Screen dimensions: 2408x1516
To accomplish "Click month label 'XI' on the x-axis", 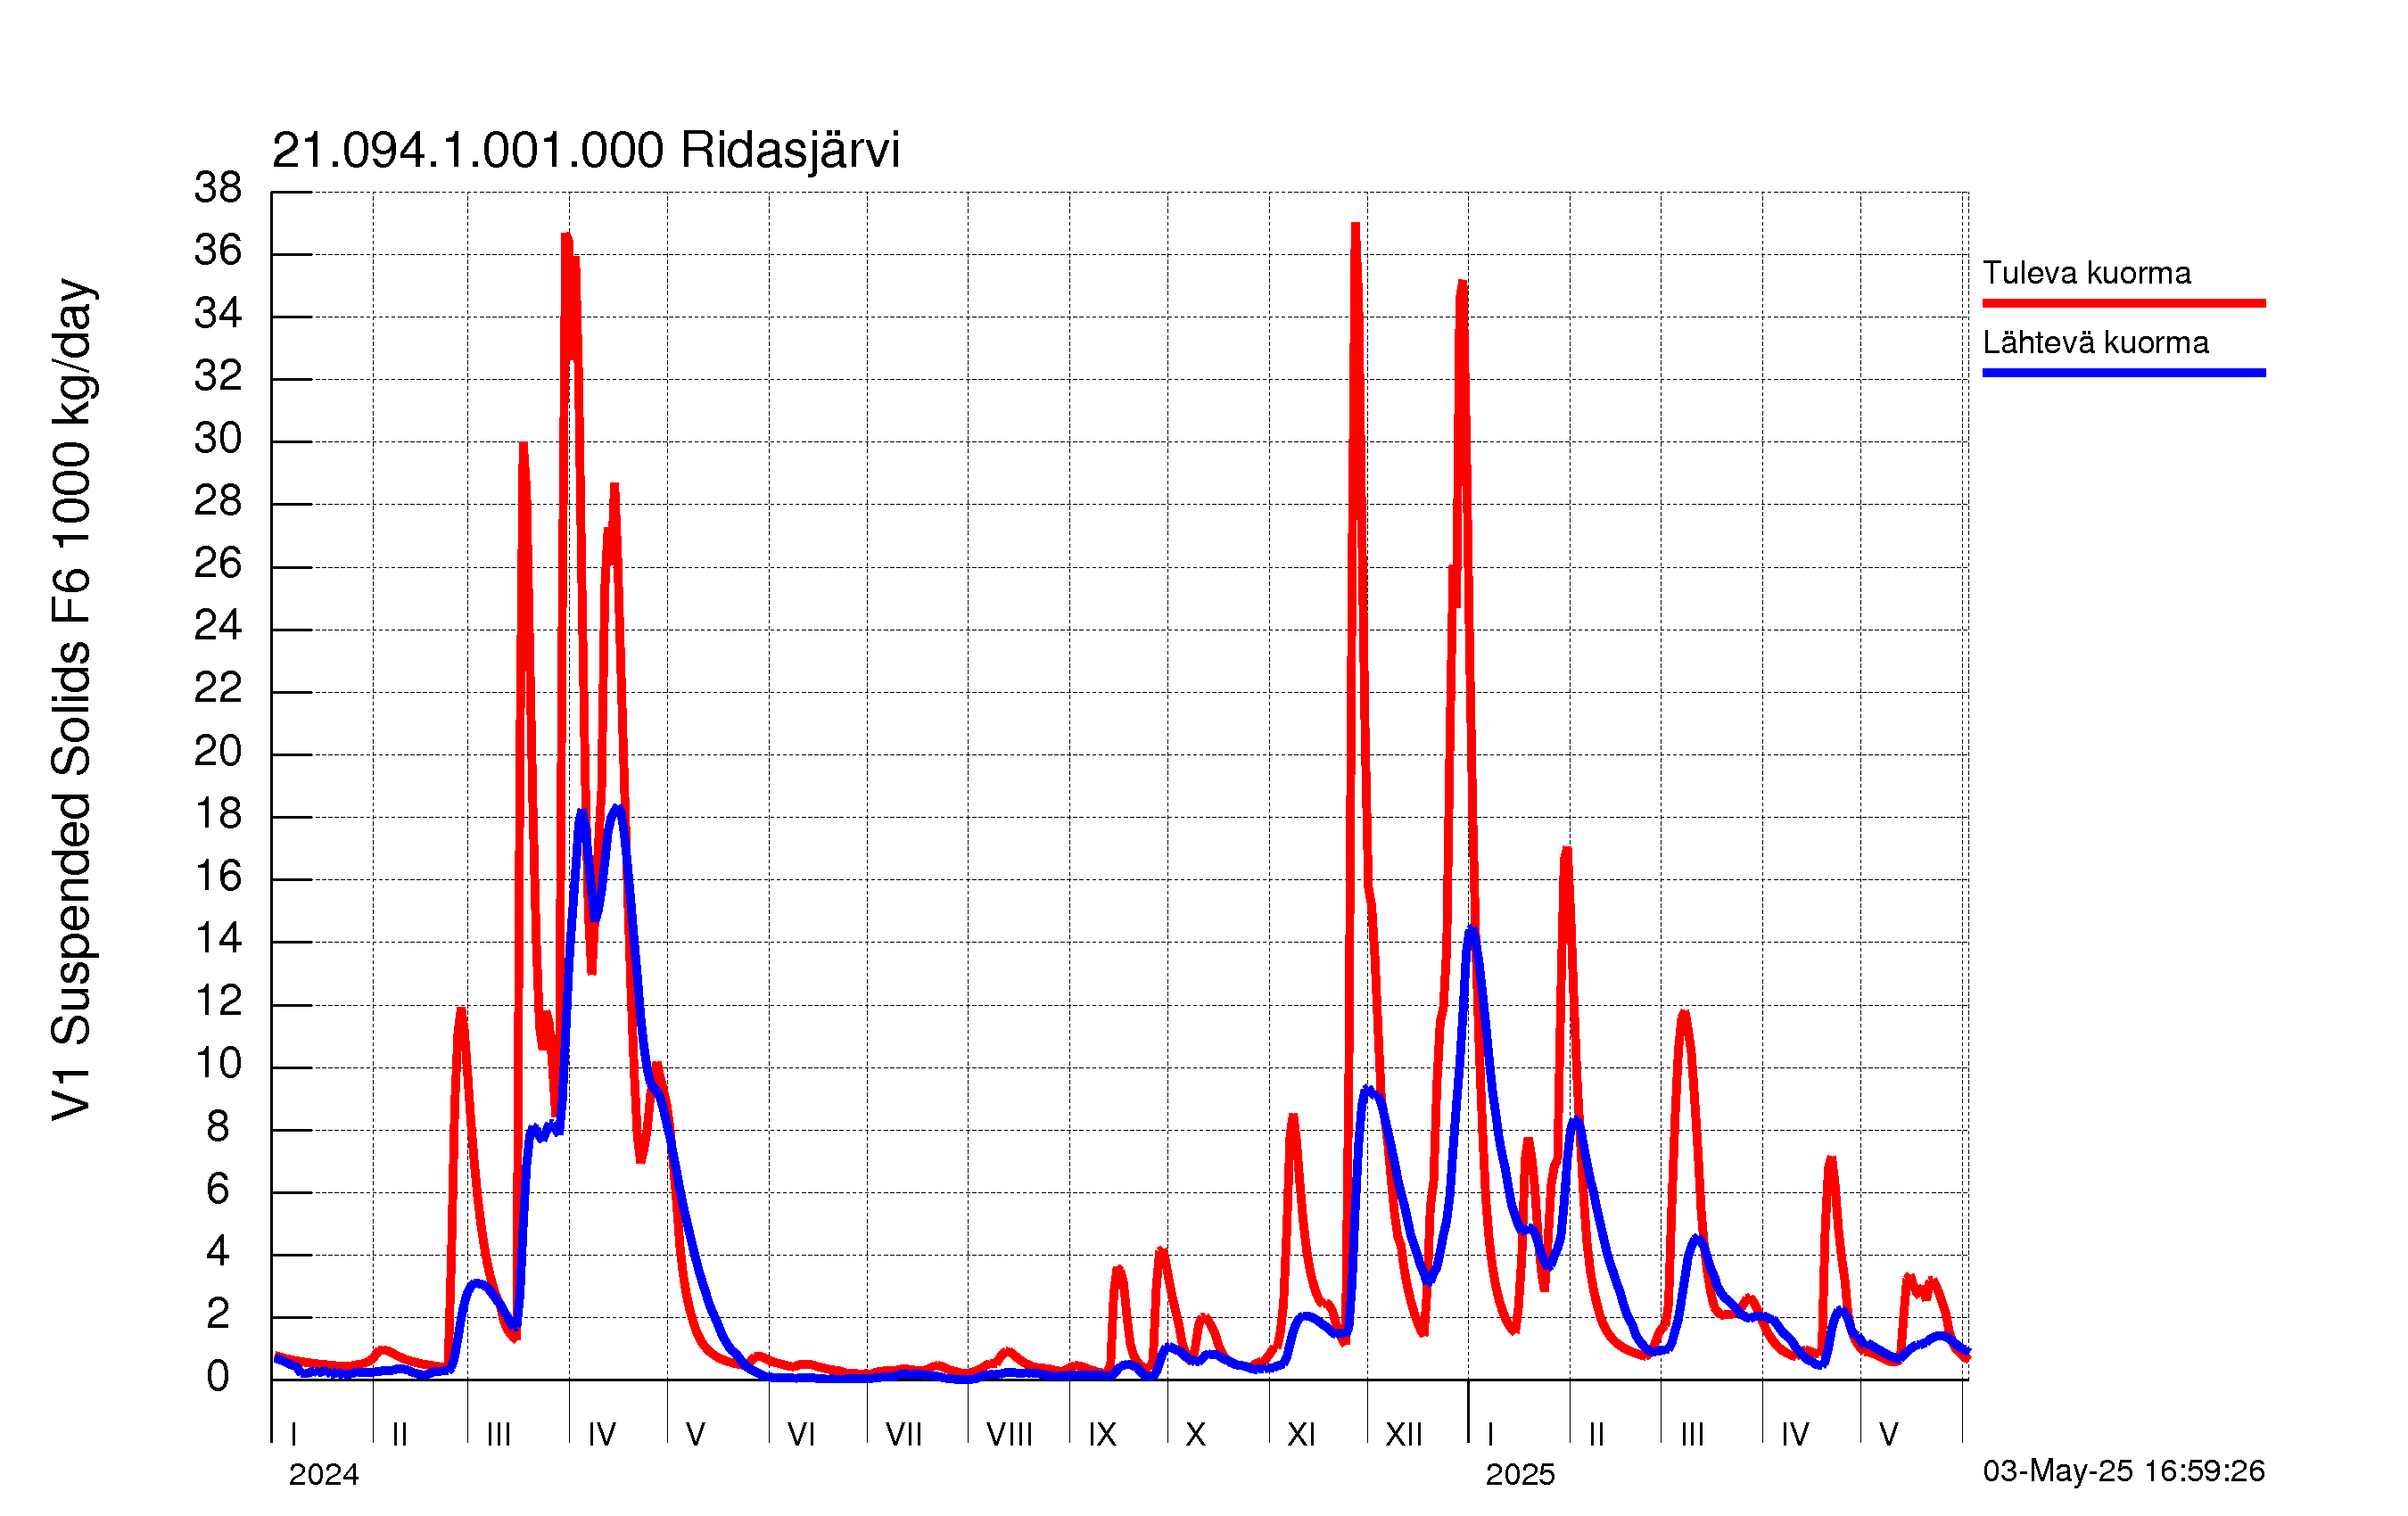I will pos(1301,1435).
